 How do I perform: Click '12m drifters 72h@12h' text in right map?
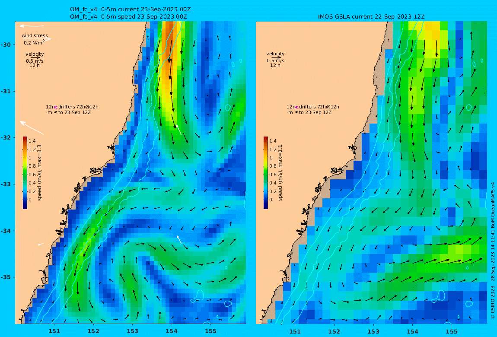pos(313,107)
